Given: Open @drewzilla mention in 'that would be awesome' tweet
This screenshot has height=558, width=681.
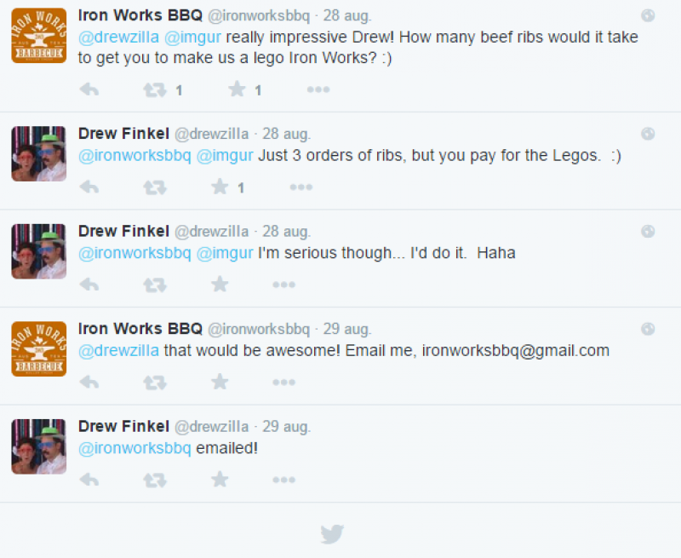Looking at the screenshot, I should point(118,350).
